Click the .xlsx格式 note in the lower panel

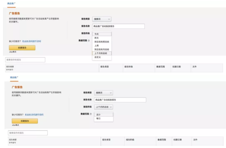click(15, 125)
